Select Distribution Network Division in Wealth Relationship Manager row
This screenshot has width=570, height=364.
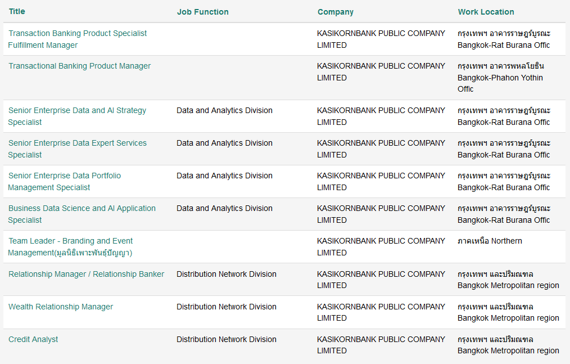[227, 307]
